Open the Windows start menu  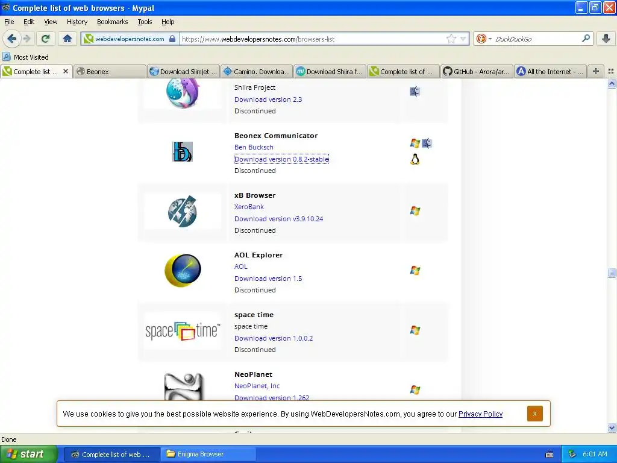click(x=29, y=454)
